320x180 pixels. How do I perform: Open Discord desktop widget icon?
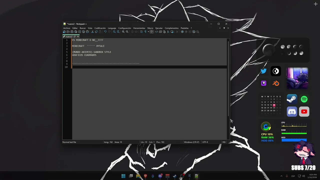click(x=292, y=111)
